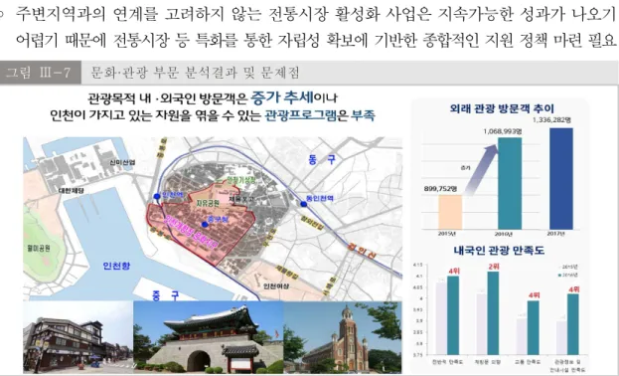Screen dimensions: 619x376
Task: Click the blue district label '동 구'
Action: pyautogui.click(x=322, y=160)
